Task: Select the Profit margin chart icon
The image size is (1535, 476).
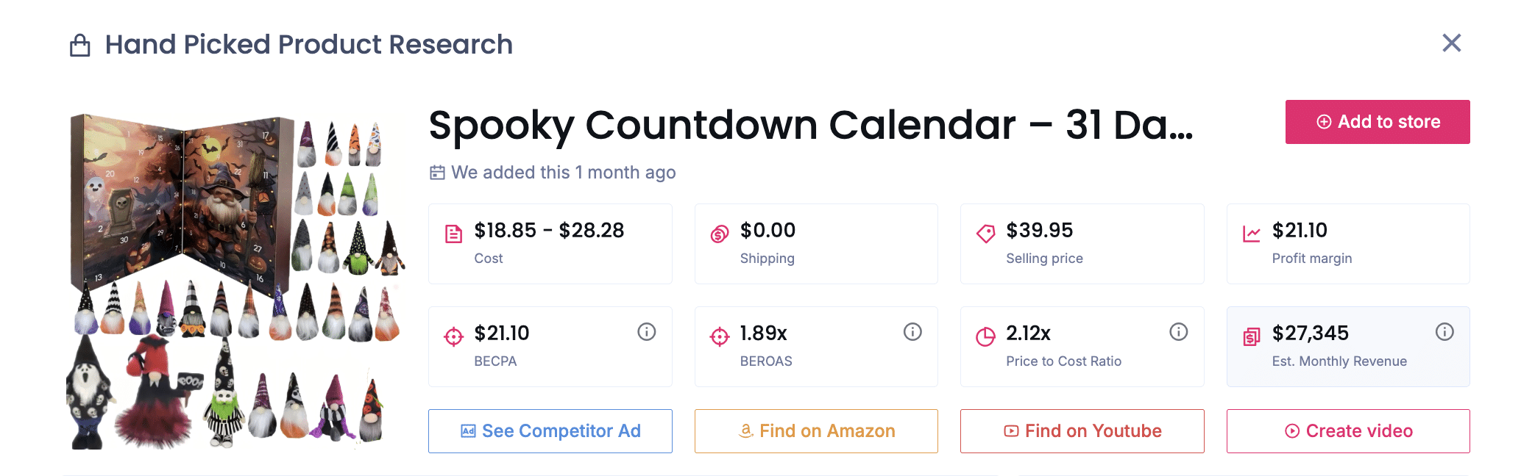Action: [x=1252, y=234]
